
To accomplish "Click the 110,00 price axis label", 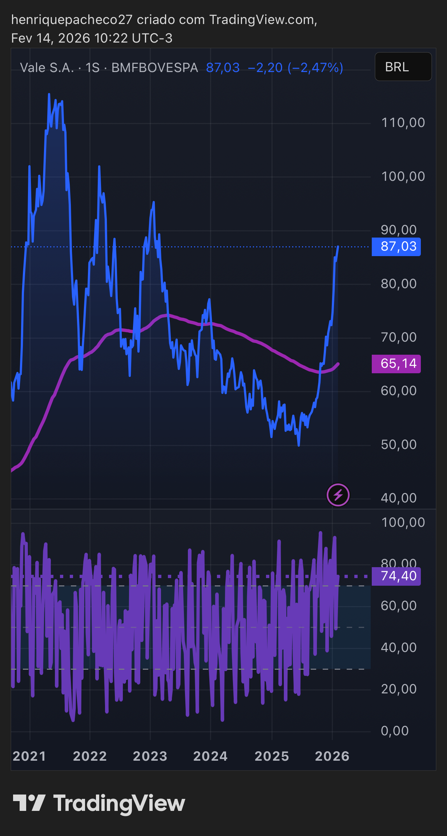I will pos(403,123).
